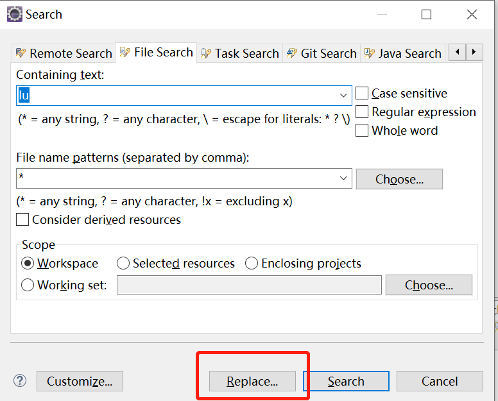Screen dimensions: 498x401
Task: Expand the Containing text history dropdown
Action: pos(343,95)
